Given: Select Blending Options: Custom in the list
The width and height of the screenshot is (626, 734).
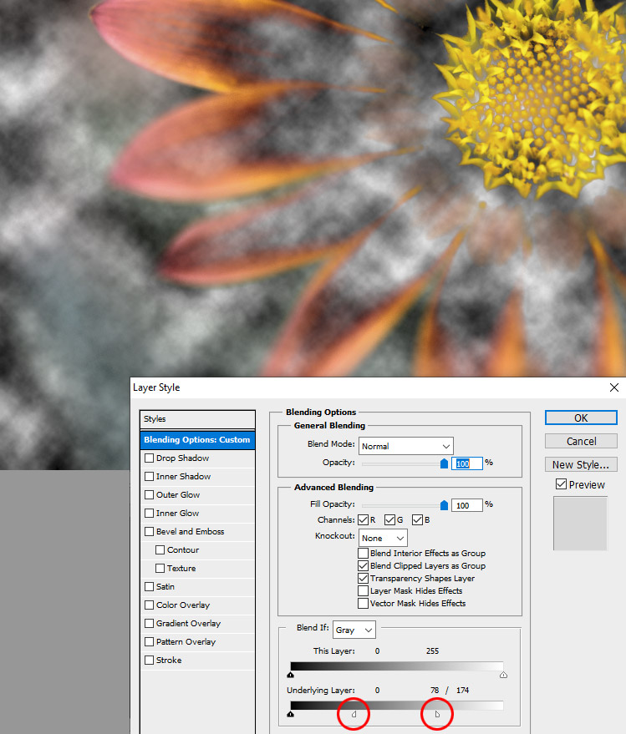Looking at the screenshot, I should tap(197, 440).
